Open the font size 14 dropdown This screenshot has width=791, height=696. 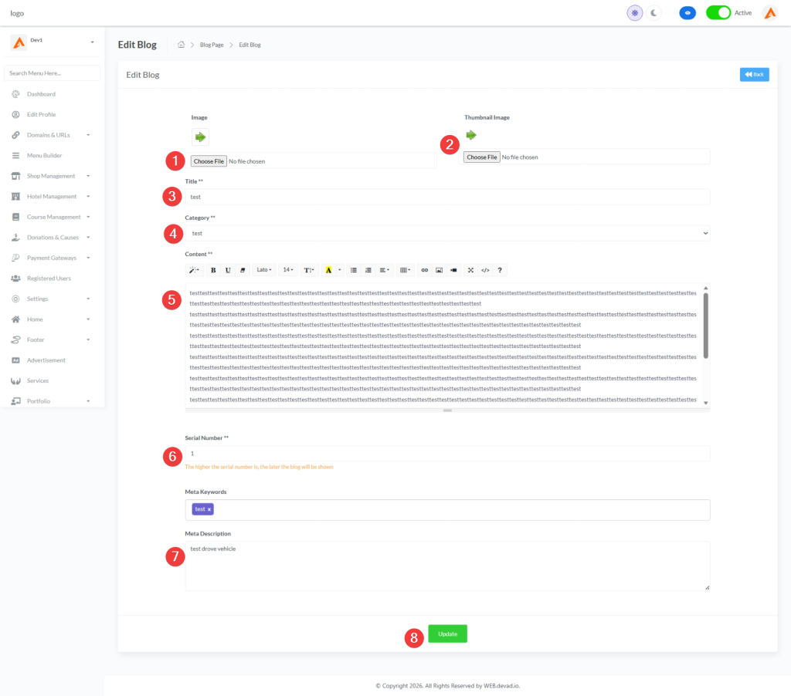(x=288, y=270)
